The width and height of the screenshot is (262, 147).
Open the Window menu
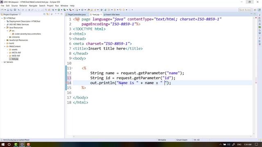64,6
